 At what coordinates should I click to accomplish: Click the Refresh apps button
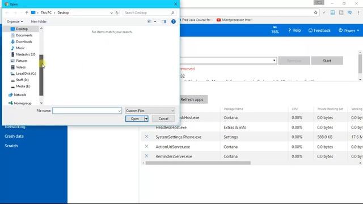193,100
